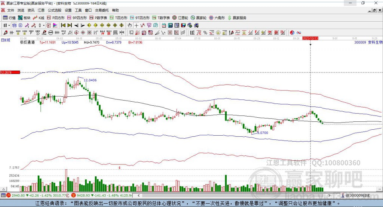383x207 pixels.
Task: Toggle the highlighted blue knot icon
Action: tap(15, 25)
